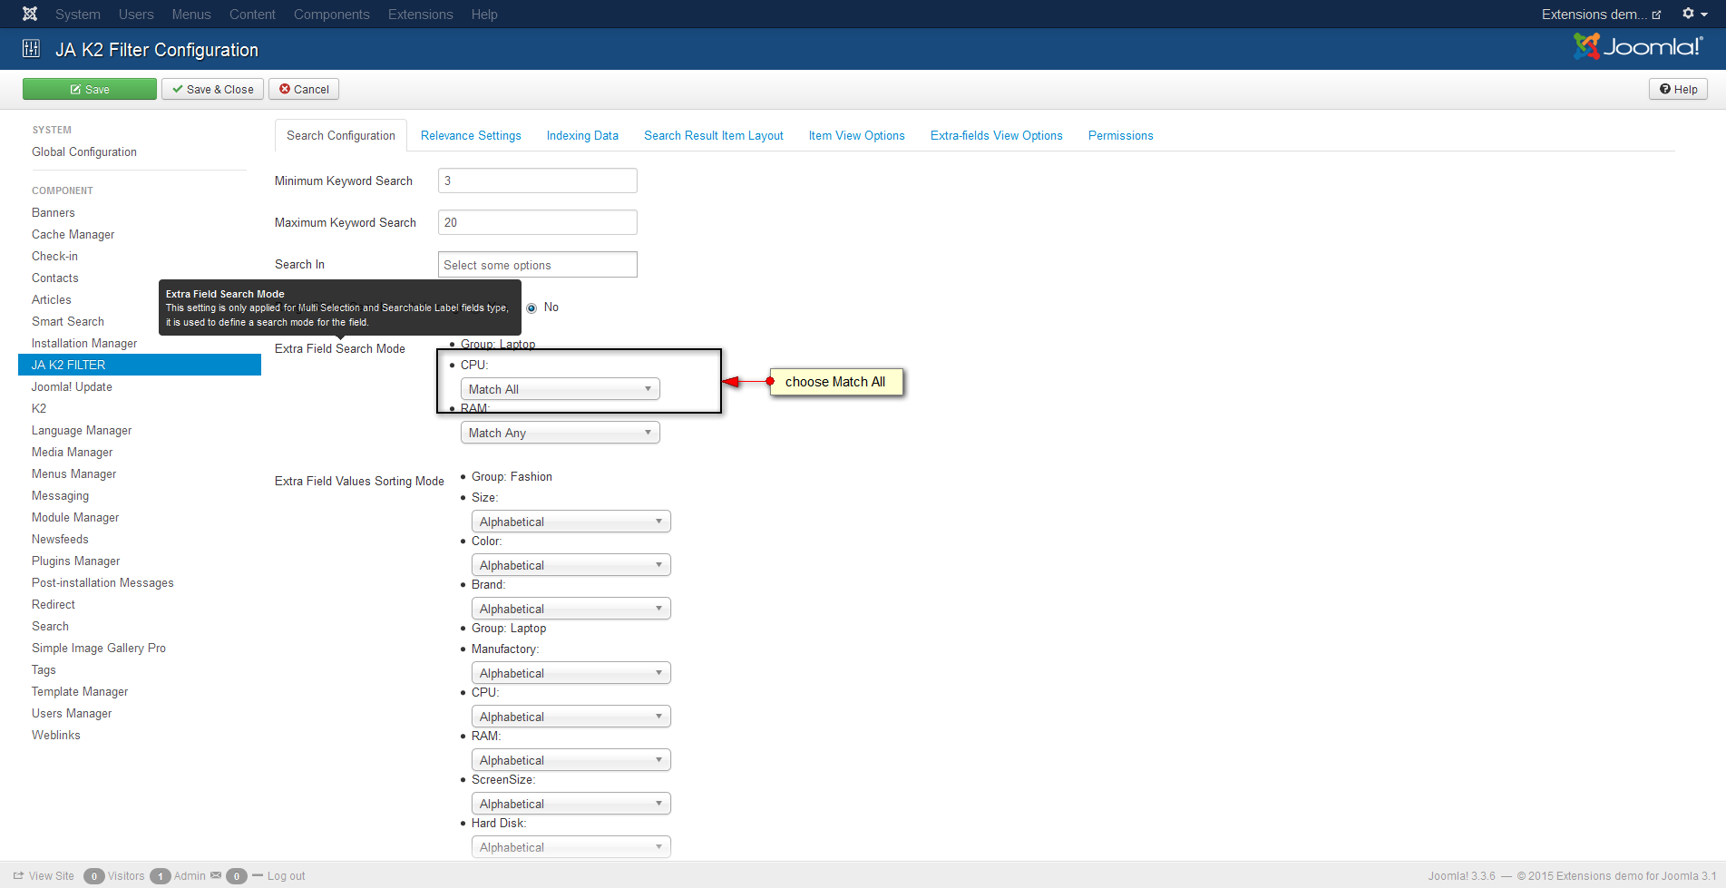Select the Search Configuration tab

tap(341, 135)
